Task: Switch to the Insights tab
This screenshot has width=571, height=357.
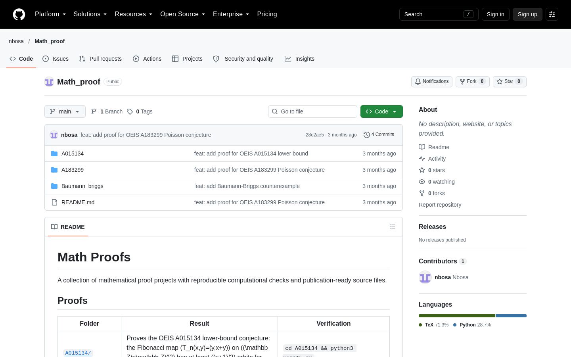Action: click(299, 59)
